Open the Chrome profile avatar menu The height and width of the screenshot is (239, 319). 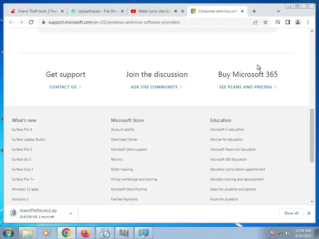click(x=298, y=22)
